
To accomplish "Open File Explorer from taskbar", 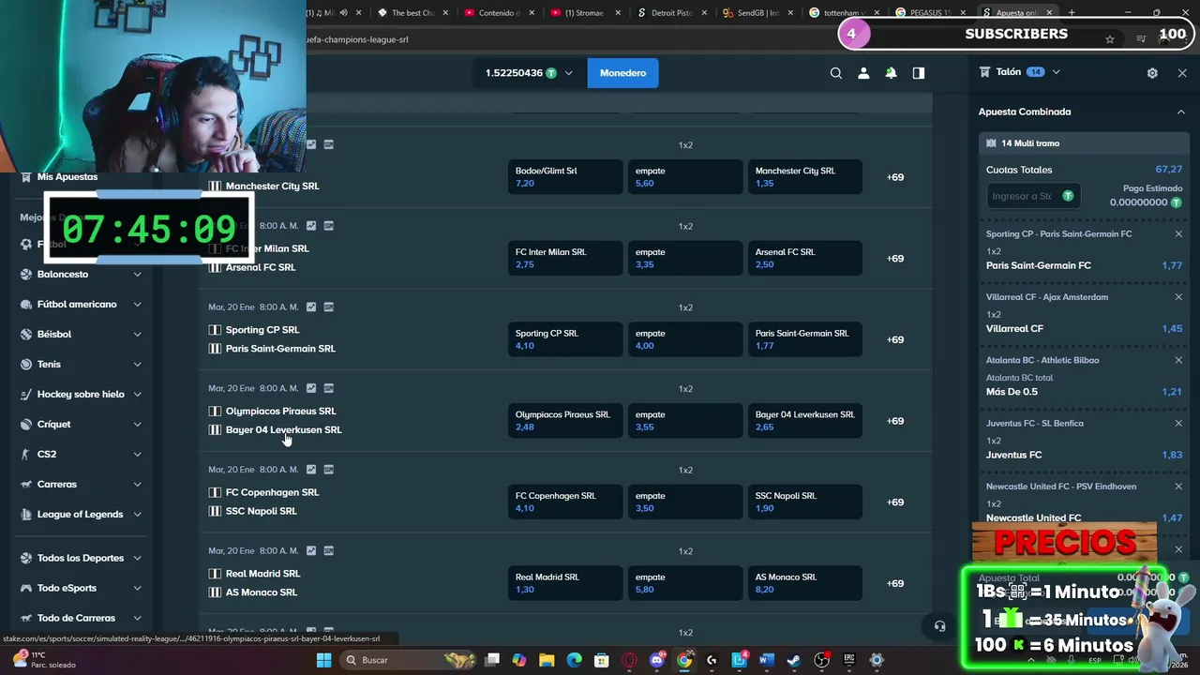I will [x=547, y=660].
